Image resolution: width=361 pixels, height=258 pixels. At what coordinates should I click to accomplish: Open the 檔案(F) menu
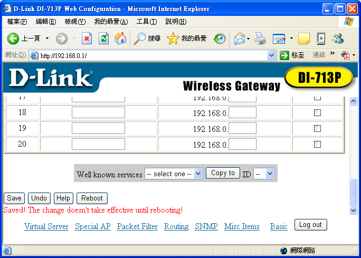pyautogui.click(x=17, y=22)
